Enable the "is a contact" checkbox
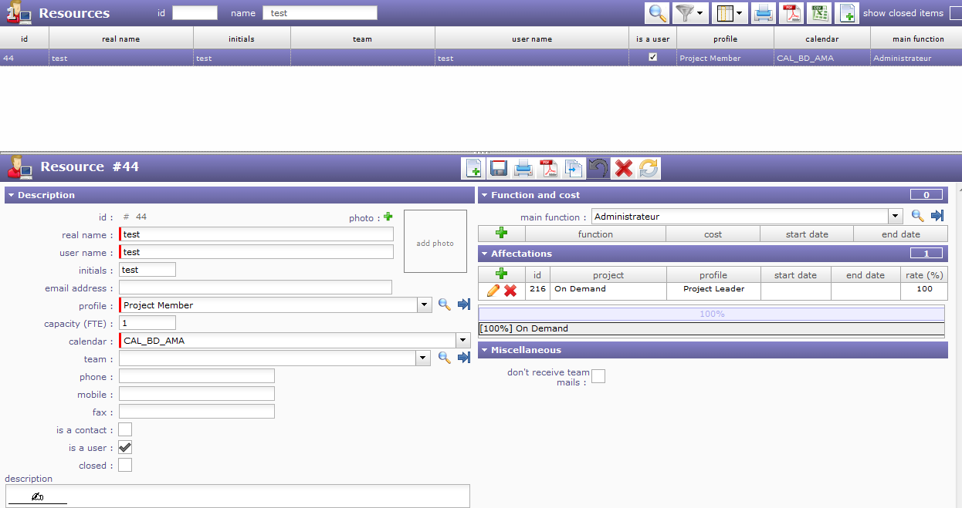Screen dimensions: 962x508 coord(125,430)
